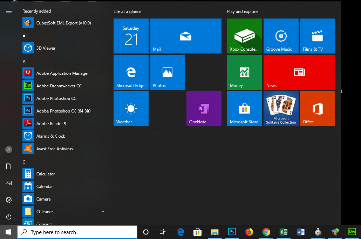Launch 3D Viewer app
The height and width of the screenshot is (239, 361).
[x=64, y=48]
